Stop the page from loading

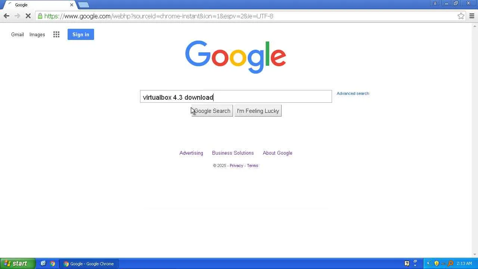click(x=28, y=16)
